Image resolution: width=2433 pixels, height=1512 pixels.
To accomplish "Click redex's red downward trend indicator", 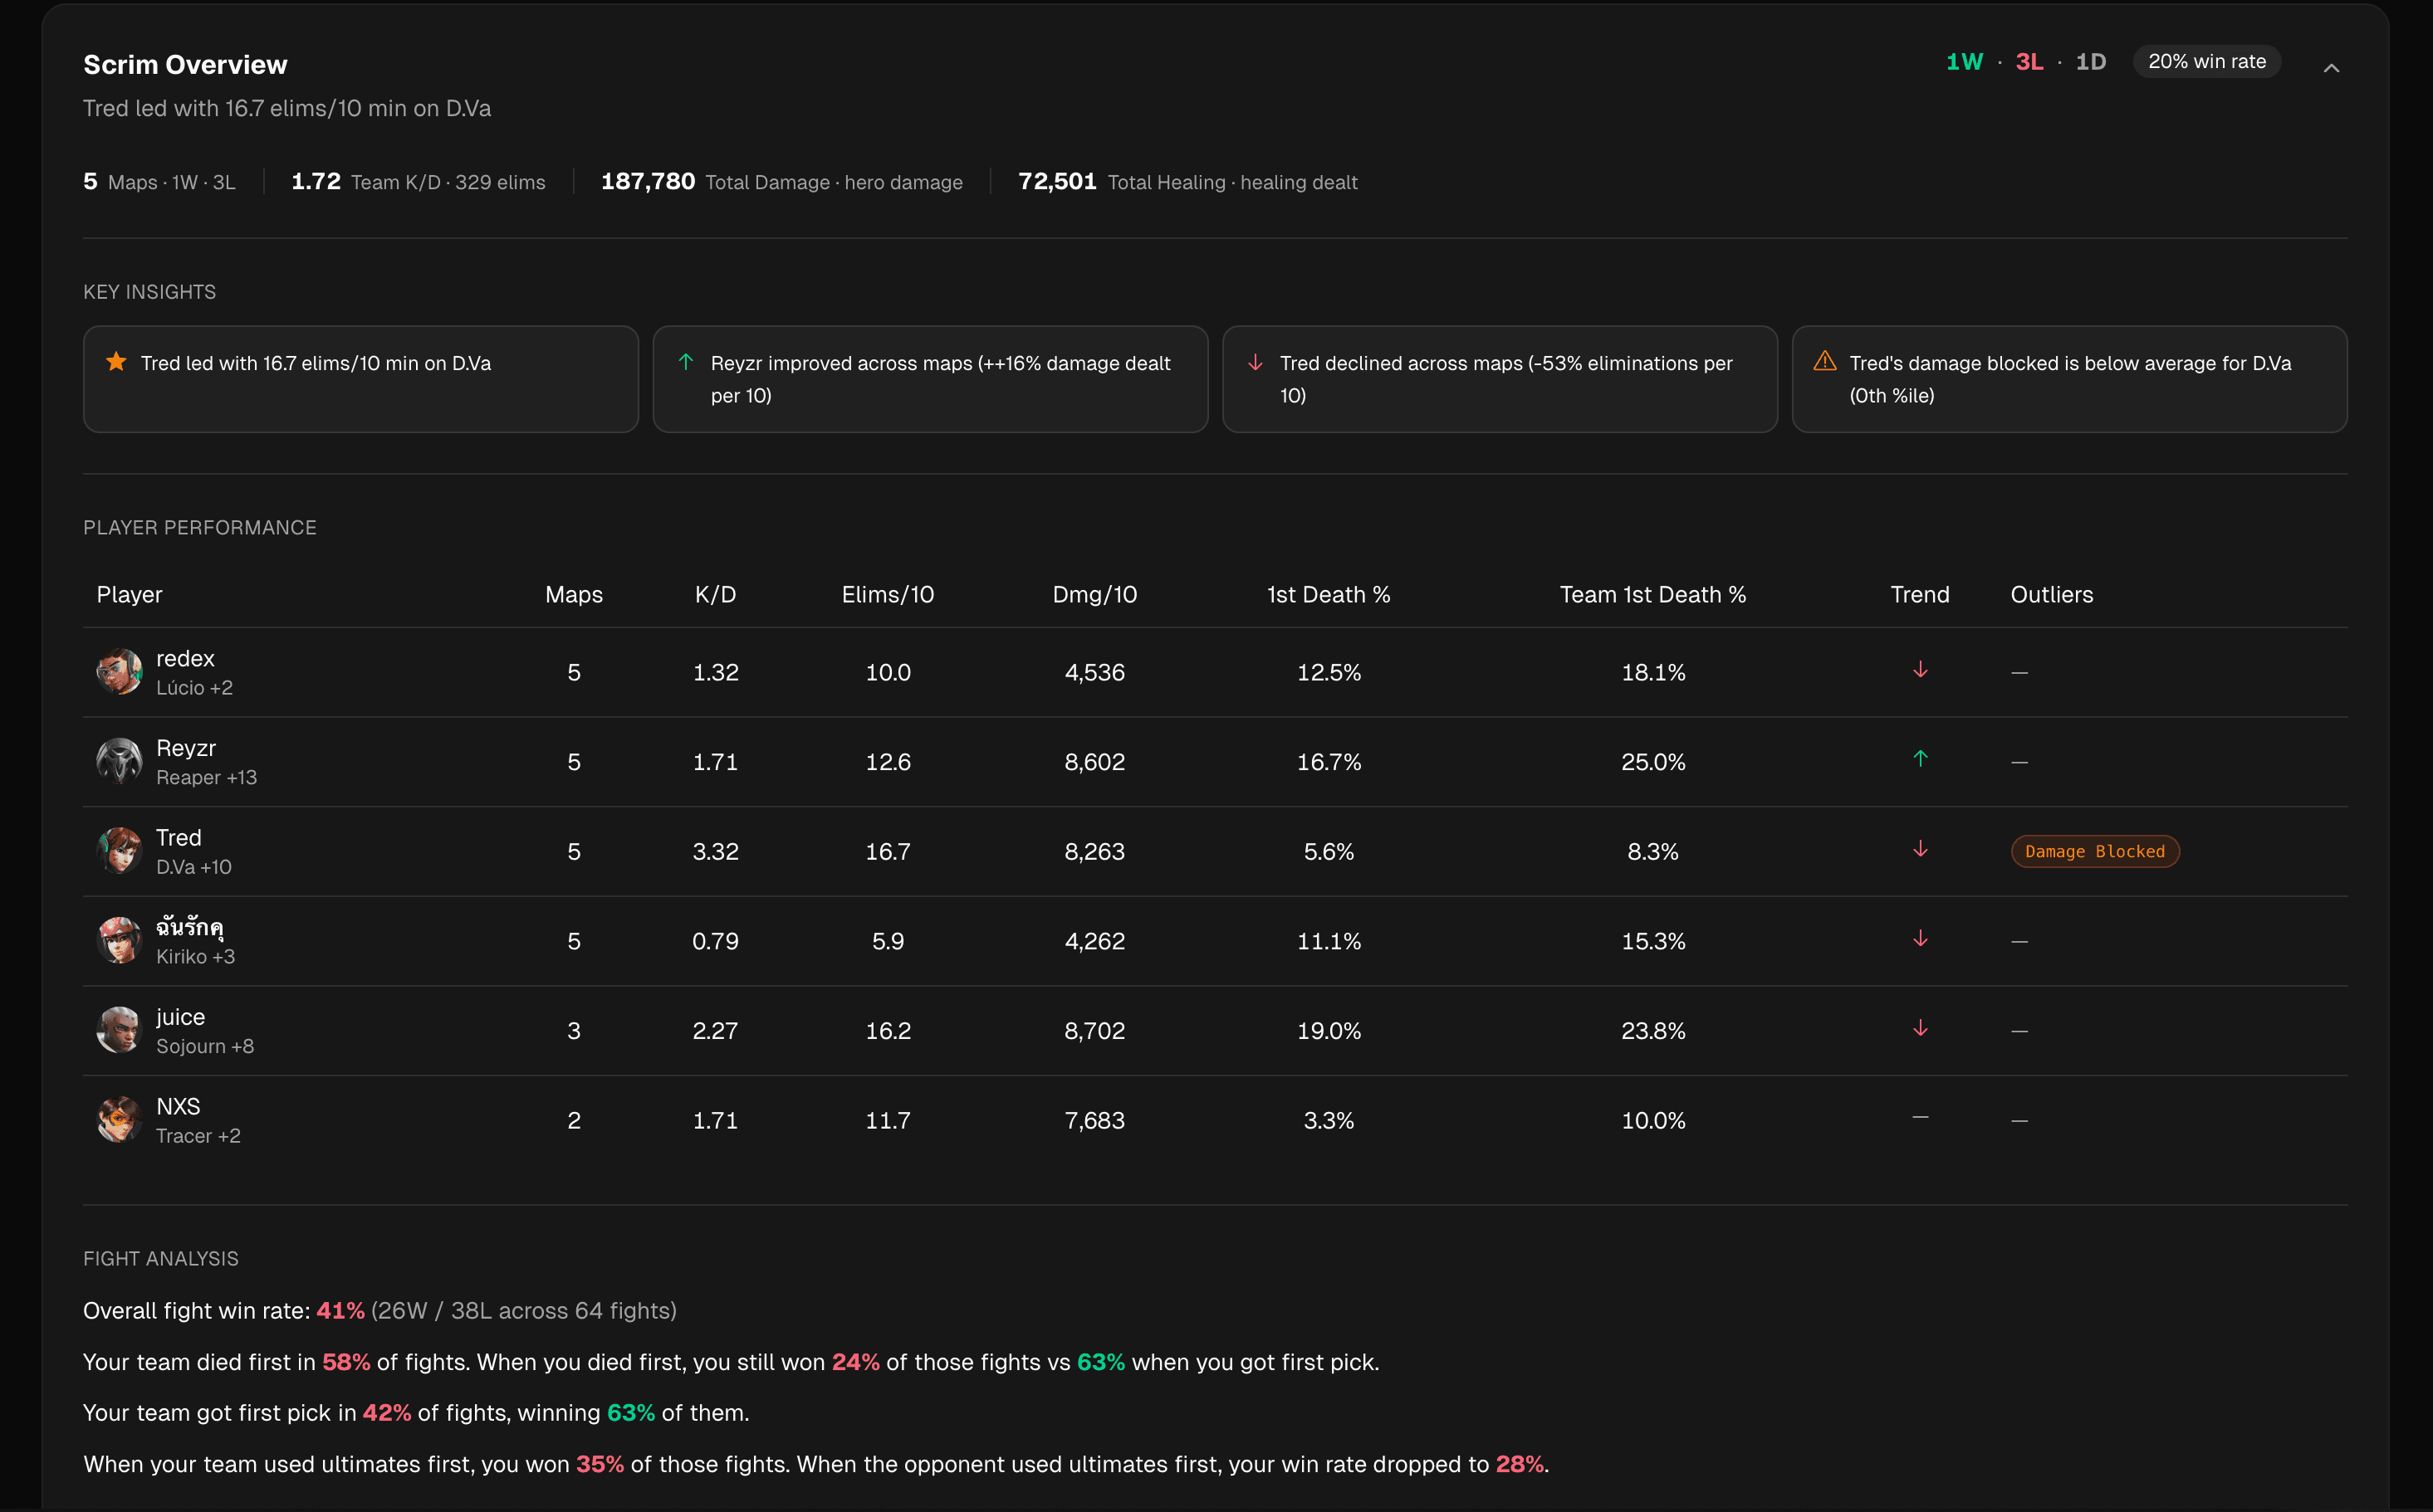I will 1920,670.
